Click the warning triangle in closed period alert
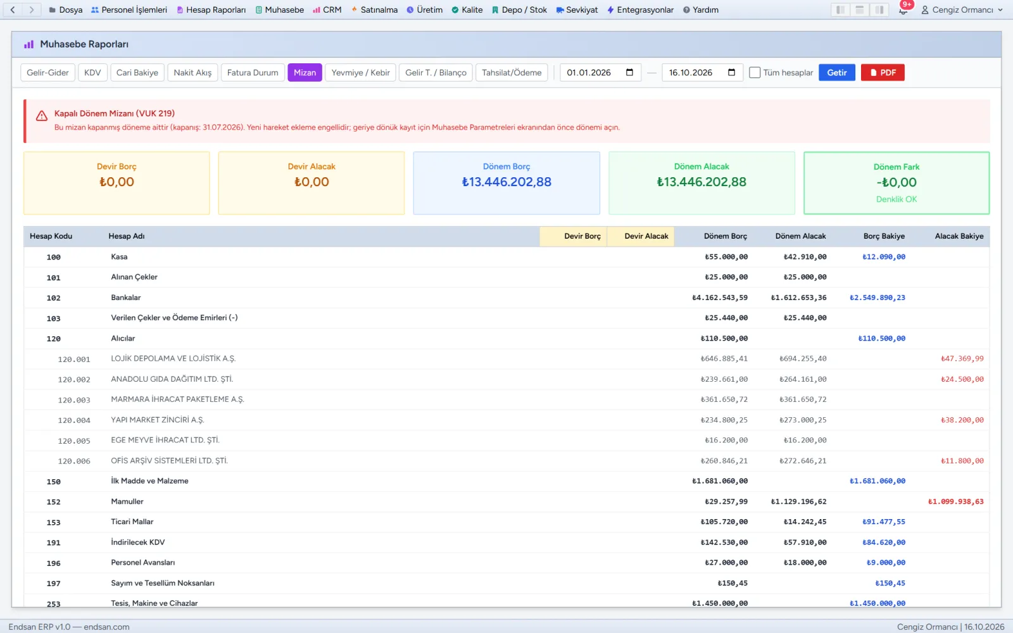 (x=42, y=116)
